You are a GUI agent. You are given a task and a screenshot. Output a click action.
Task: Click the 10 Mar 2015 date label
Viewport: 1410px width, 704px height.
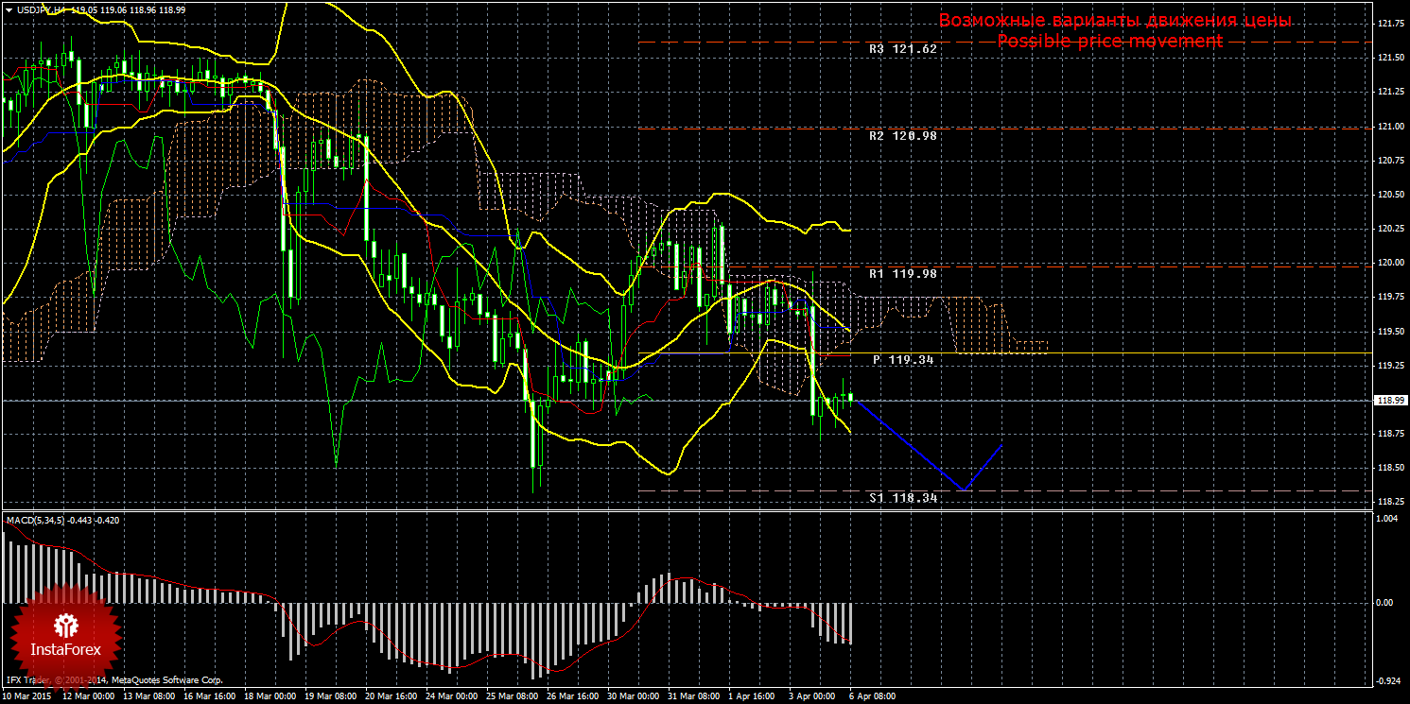26,696
